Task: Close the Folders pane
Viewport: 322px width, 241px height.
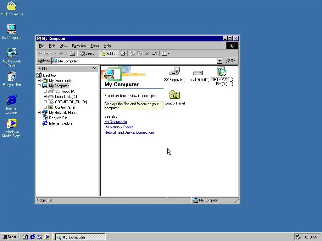Action: point(94,68)
